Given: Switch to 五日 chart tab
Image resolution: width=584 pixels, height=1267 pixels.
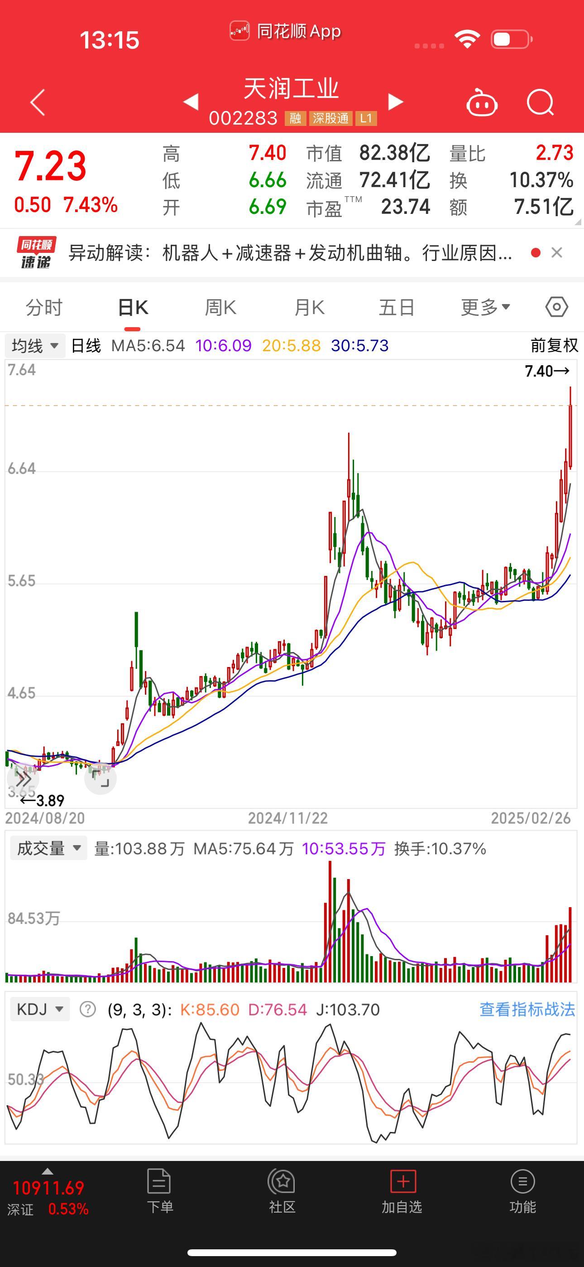Looking at the screenshot, I should click(397, 307).
